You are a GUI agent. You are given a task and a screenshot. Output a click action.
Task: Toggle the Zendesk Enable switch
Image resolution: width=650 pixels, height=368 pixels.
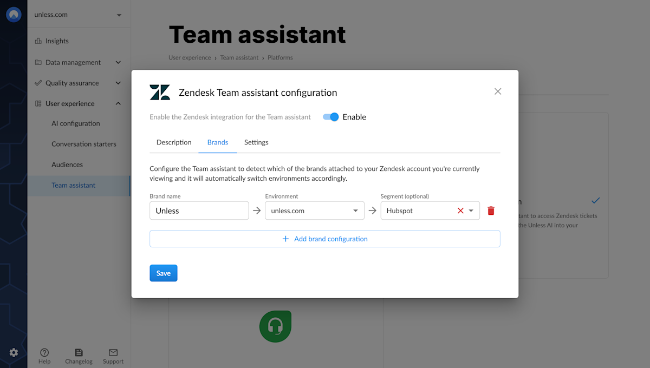331,117
